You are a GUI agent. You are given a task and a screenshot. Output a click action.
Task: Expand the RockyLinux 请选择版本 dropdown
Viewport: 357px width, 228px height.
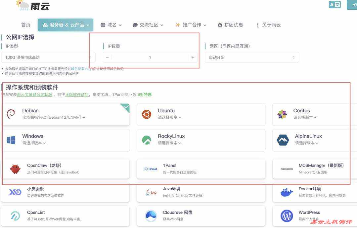pos(169,143)
